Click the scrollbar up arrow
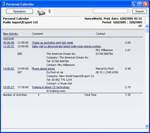 pyautogui.click(x=147, y=26)
